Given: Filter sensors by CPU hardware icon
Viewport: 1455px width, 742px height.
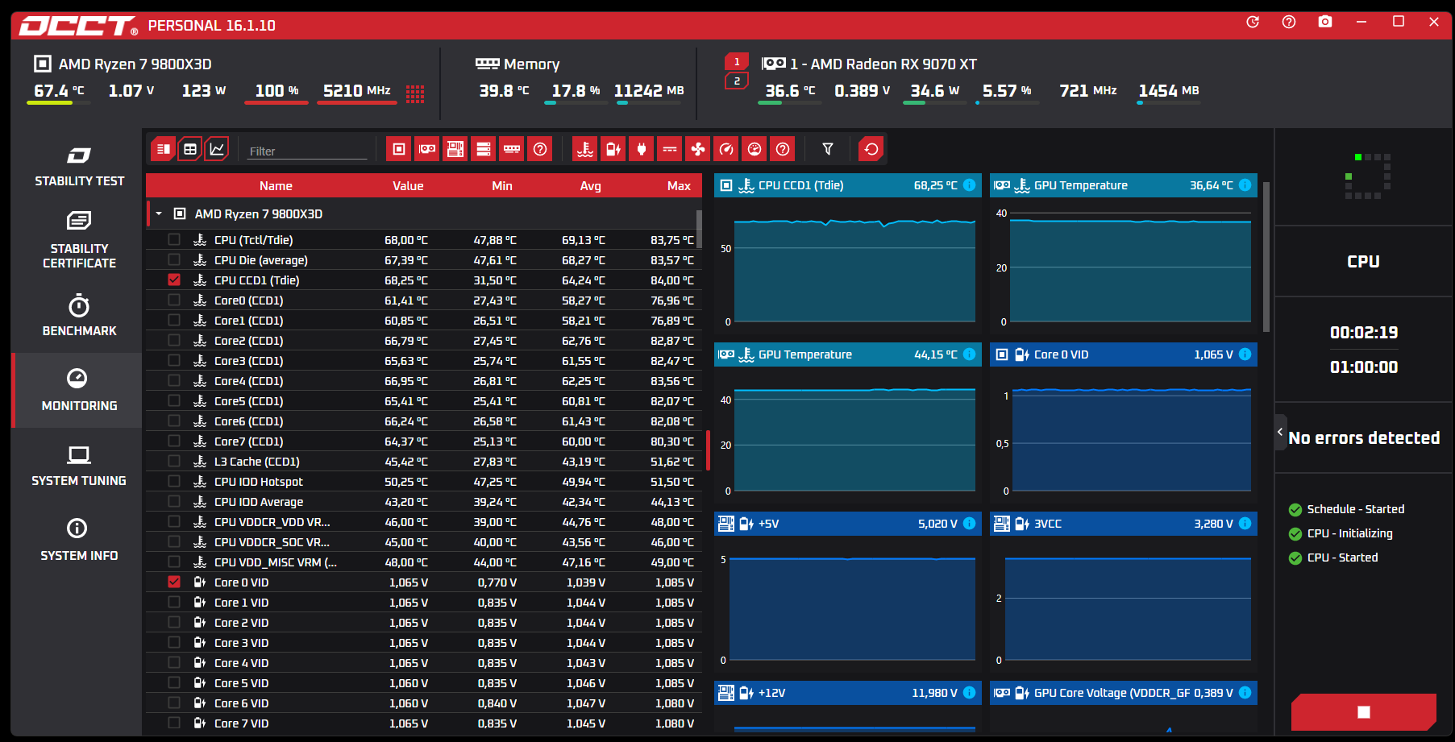Looking at the screenshot, I should tap(399, 149).
